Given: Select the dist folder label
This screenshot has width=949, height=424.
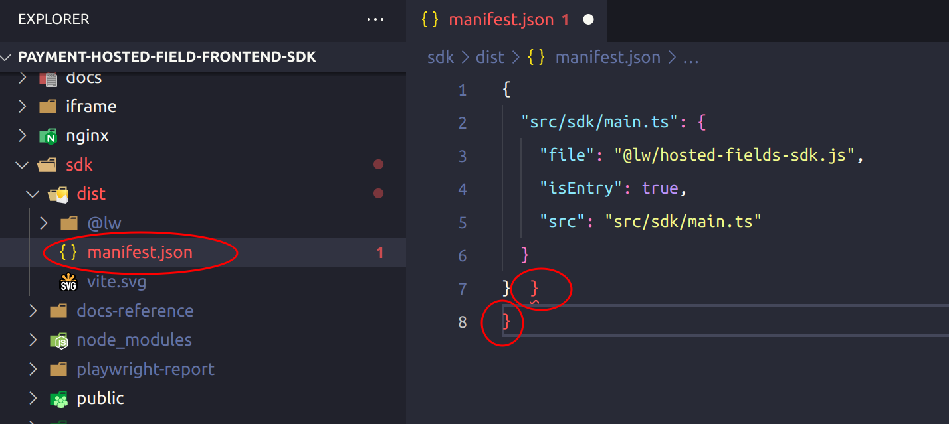Looking at the screenshot, I should [x=91, y=194].
